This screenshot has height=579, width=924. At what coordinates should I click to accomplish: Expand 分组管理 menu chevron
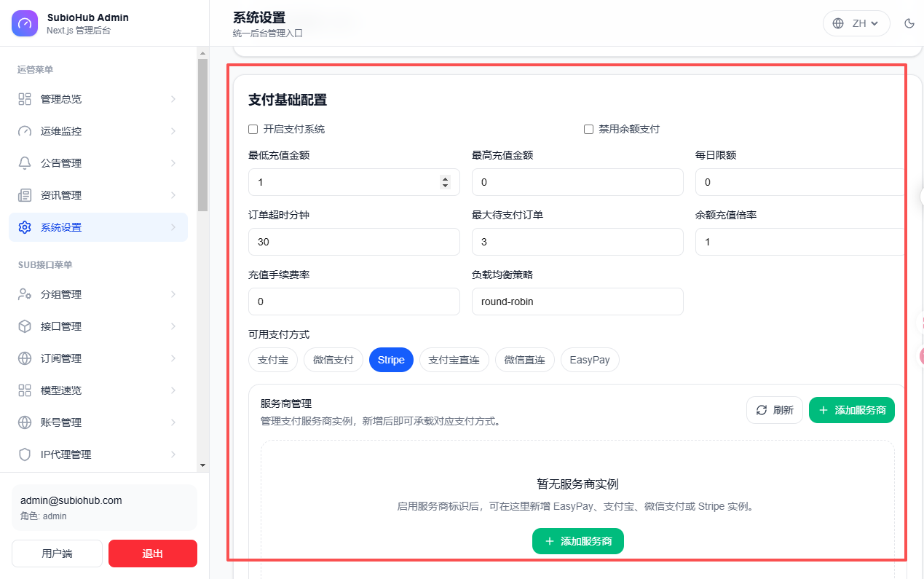[x=173, y=294]
